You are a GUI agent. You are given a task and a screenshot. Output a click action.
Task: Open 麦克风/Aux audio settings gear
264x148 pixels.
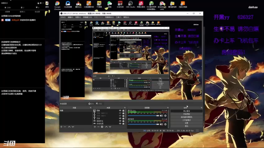(165, 116)
